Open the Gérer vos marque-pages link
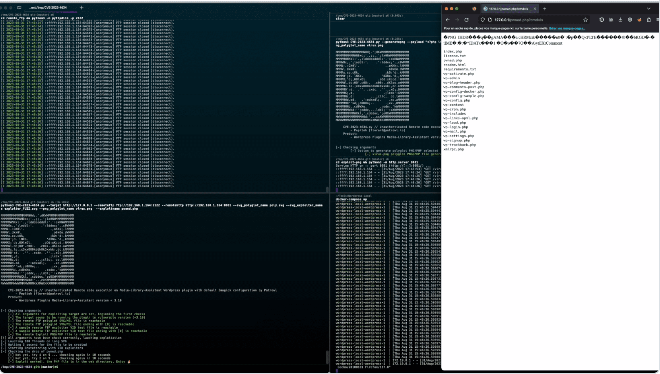This screenshot has height=374, width=660. click(567, 28)
